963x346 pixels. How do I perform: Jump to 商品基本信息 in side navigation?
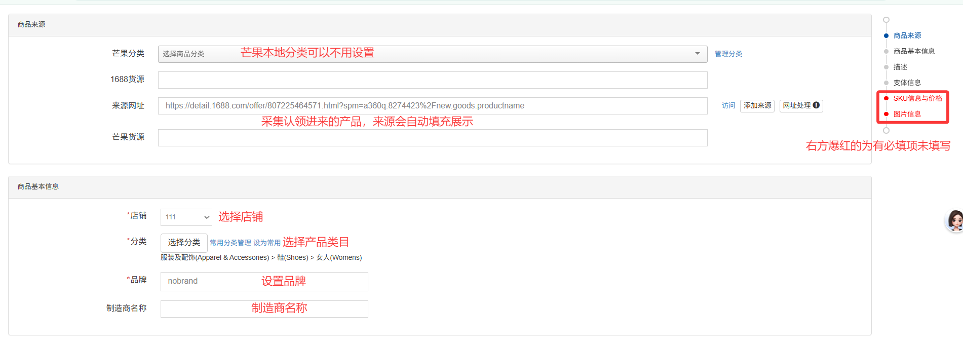point(913,51)
